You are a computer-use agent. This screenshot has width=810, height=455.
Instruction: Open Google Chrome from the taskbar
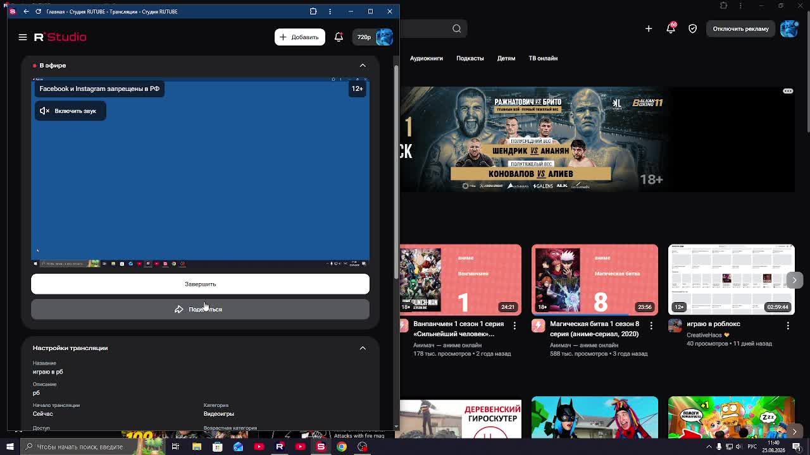342,447
